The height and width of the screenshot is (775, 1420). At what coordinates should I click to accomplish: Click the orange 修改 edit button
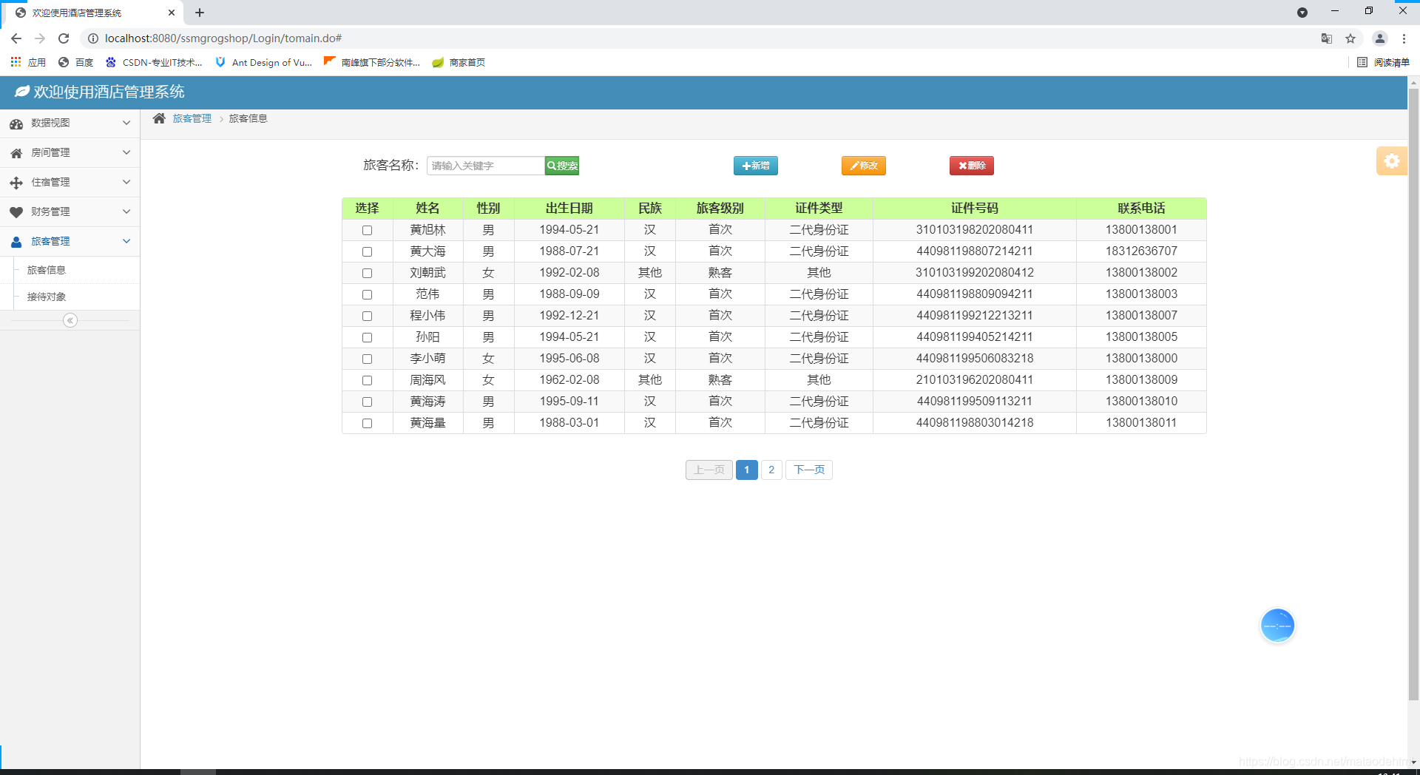[x=864, y=166]
